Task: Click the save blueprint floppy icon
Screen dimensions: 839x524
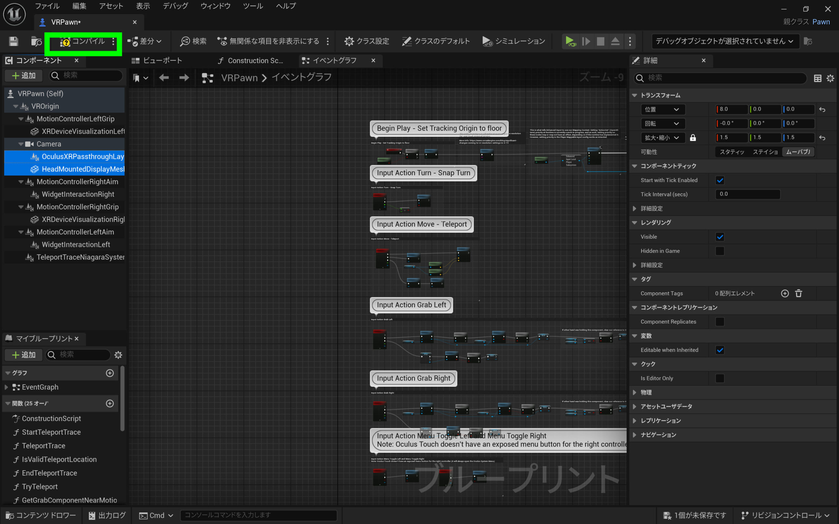Action: coord(13,41)
